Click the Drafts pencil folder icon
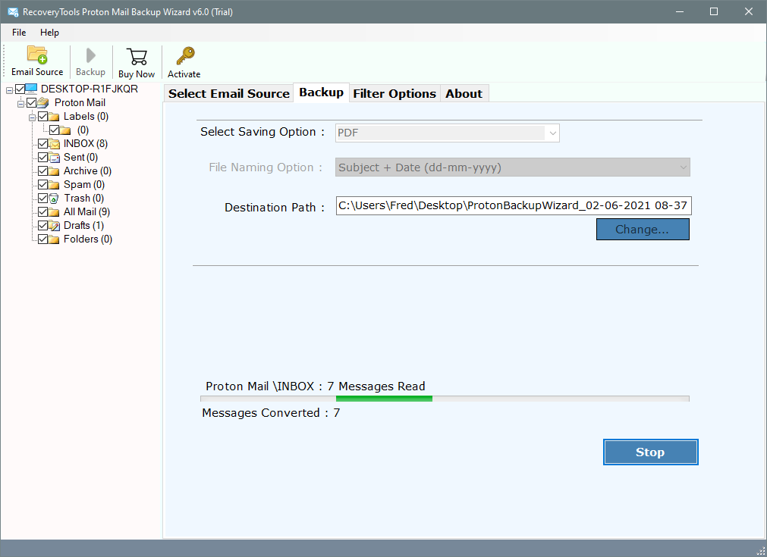 [x=54, y=226]
